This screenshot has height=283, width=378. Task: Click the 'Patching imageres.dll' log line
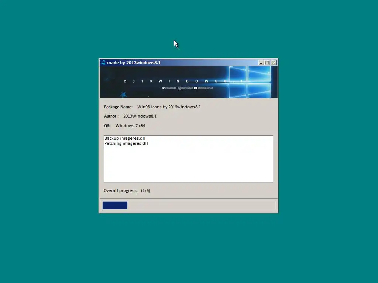[126, 143]
